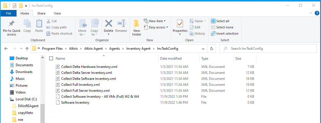
Task: Click the Cut scissors icon
Action: (x=48, y=21)
